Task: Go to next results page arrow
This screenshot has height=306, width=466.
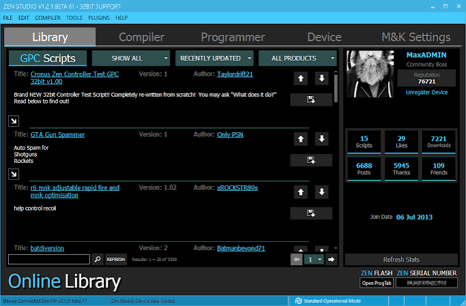Action: (x=331, y=260)
